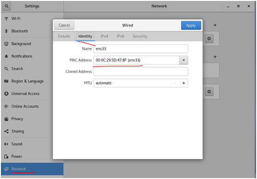Select Power label in sidebar
Image resolution: width=257 pixels, height=179 pixels.
17,156
